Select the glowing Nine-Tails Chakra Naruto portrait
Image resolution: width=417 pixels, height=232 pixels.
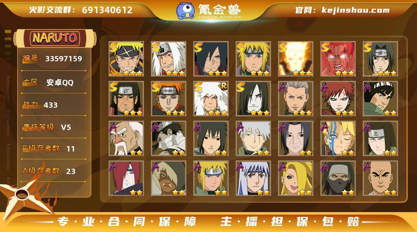296,59
